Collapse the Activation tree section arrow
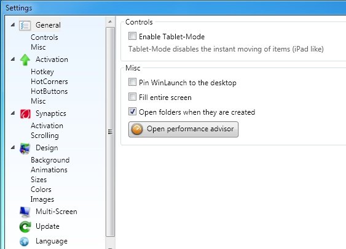 click(x=13, y=59)
